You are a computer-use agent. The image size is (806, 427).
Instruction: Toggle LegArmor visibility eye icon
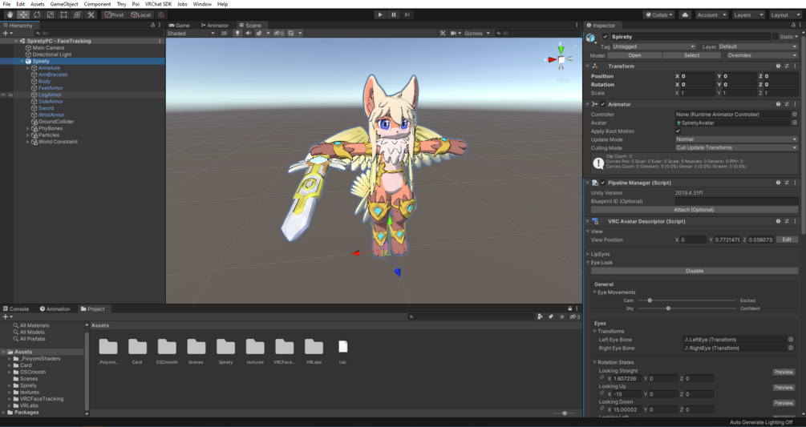3,95
